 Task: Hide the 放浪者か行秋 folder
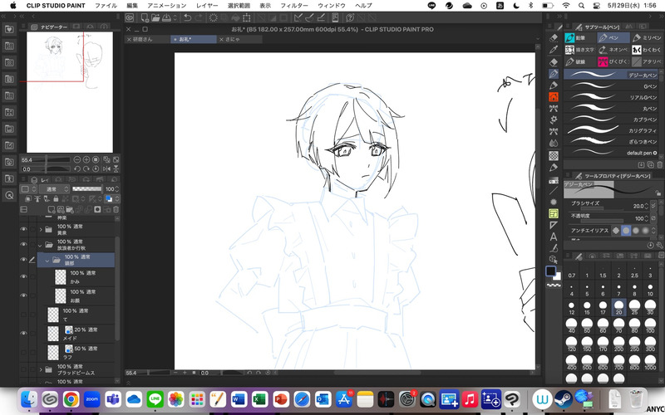pyautogui.click(x=23, y=244)
